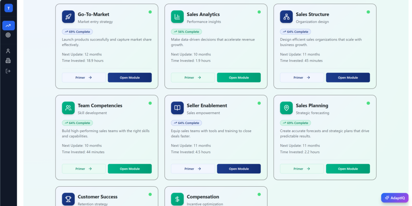Open the user profile sidebar icon

coord(8,51)
